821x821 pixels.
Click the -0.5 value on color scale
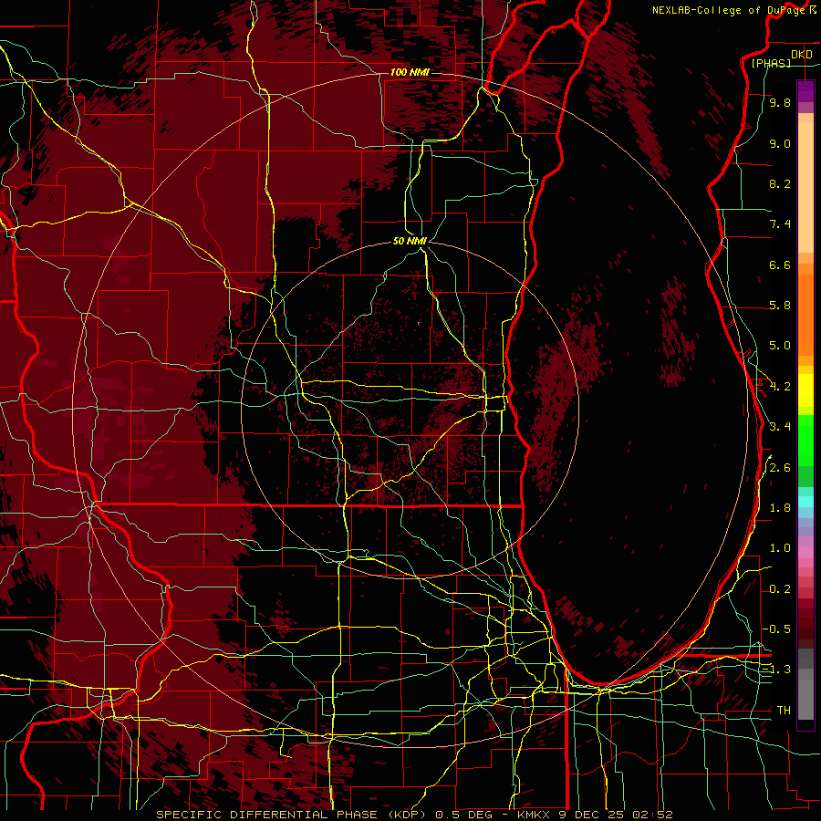coord(777,629)
